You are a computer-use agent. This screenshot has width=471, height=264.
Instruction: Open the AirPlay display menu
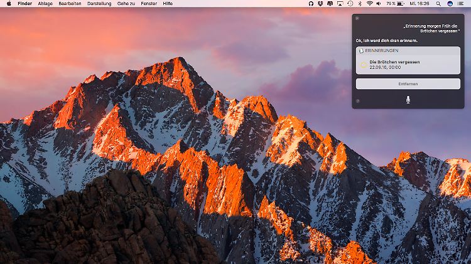pos(340,4)
